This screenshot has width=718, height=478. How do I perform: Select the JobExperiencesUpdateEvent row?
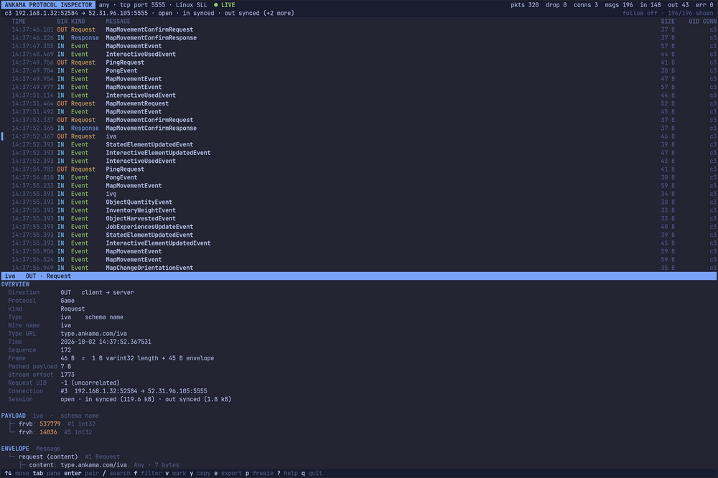coord(359,227)
